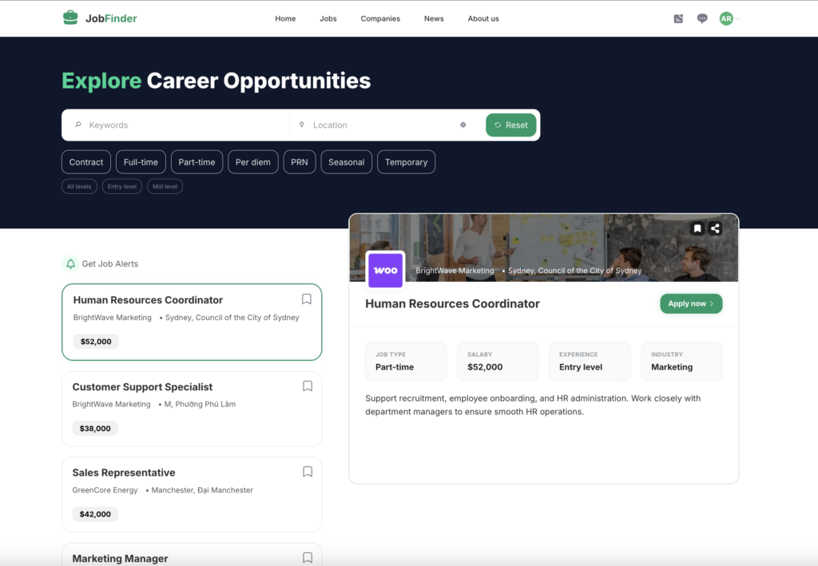Click into the Keywords search field
This screenshot has height=566, width=818.
coord(184,125)
